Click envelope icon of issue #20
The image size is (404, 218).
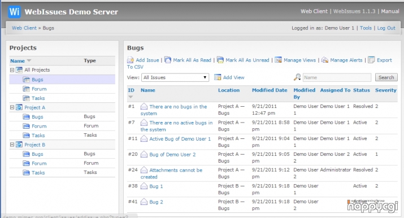pyautogui.click(x=144, y=154)
